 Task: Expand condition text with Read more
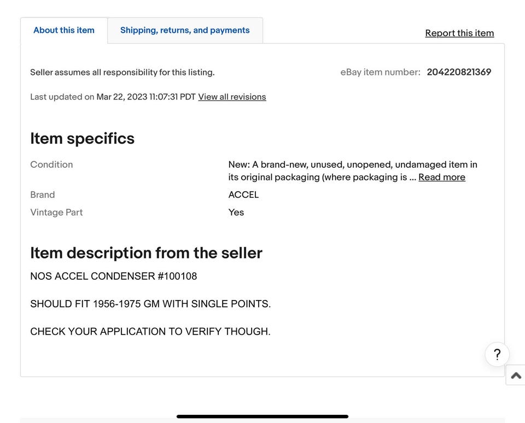[x=441, y=178]
